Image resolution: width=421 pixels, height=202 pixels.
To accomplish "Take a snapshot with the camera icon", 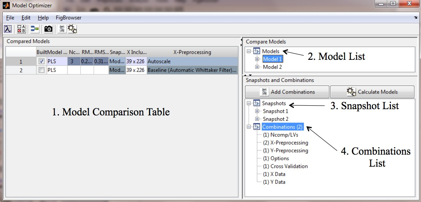I will pos(48,29).
